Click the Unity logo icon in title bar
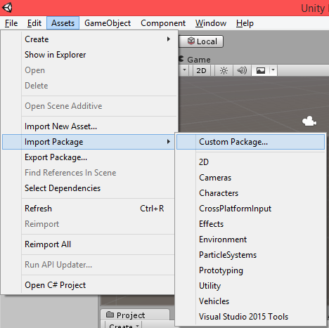The height and width of the screenshot is (328, 329). (x=7, y=8)
